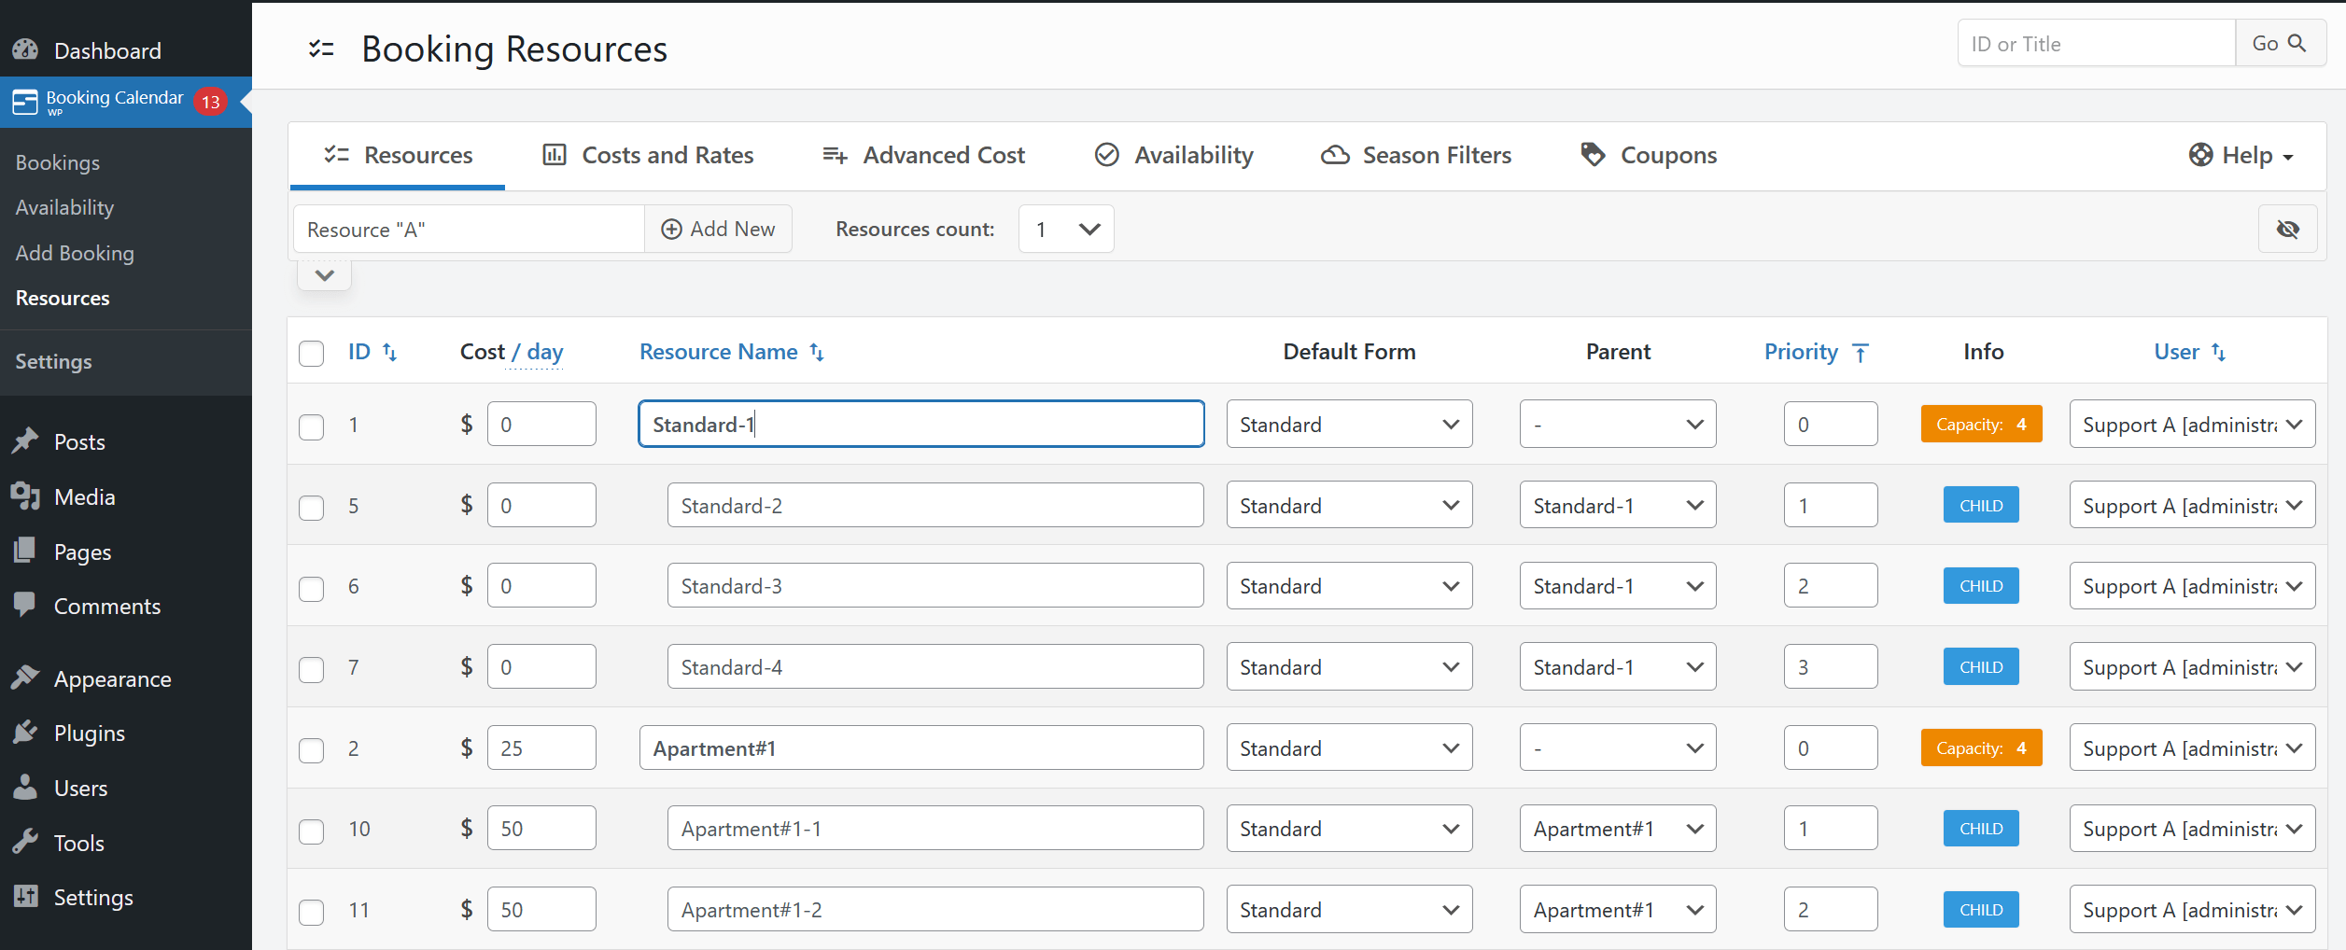
Task: Click the Booking Calendar plugin icon
Action: coord(25,102)
